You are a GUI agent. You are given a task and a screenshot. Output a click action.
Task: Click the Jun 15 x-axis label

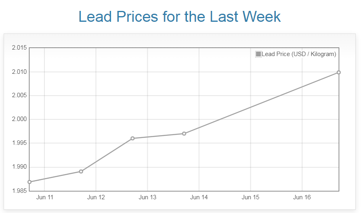click(x=250, y=197)
